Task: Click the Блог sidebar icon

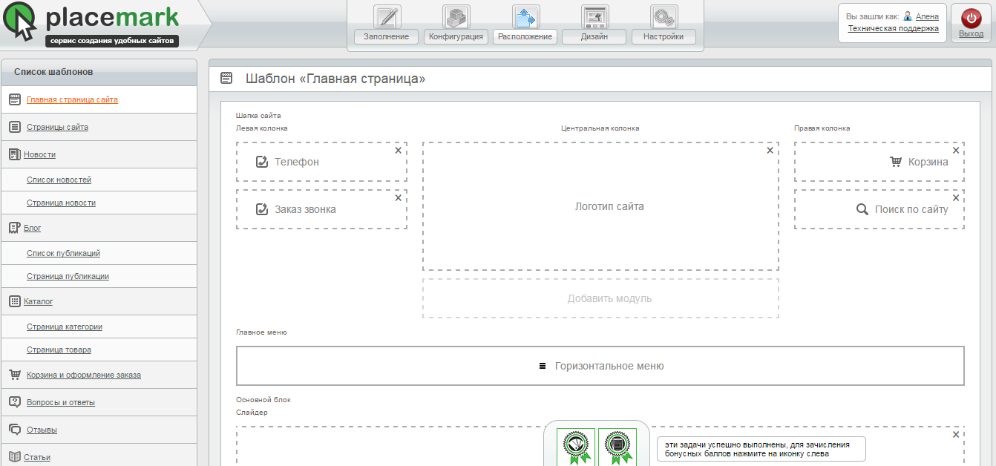Action: click(14, 229)
